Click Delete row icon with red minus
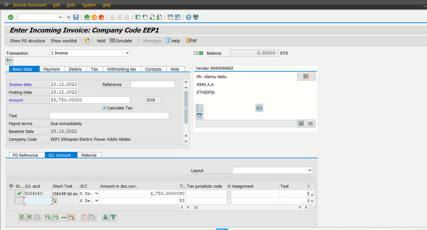The image size is (427, 230). click(72, 217)
